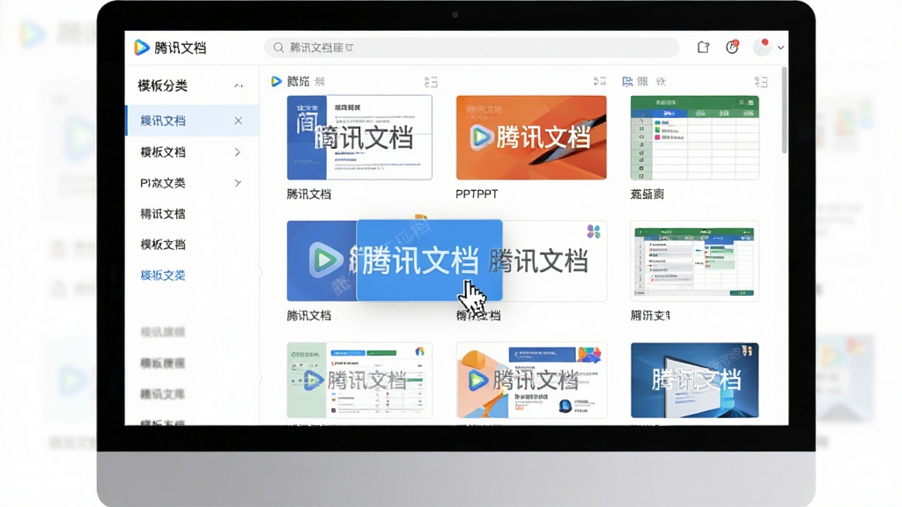
Task: Click the 模板分类 sidebar heading text
Action: [163, 85]
